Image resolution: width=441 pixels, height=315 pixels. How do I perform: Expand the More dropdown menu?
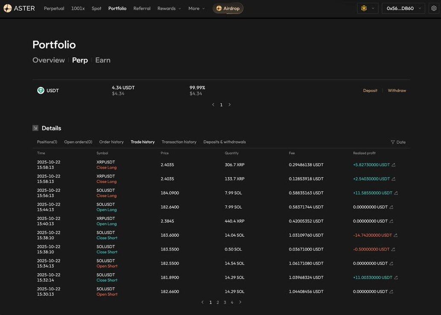pos(197,9)
